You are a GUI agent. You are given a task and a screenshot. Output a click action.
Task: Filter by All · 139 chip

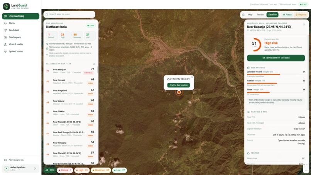[x=49, y=170]
